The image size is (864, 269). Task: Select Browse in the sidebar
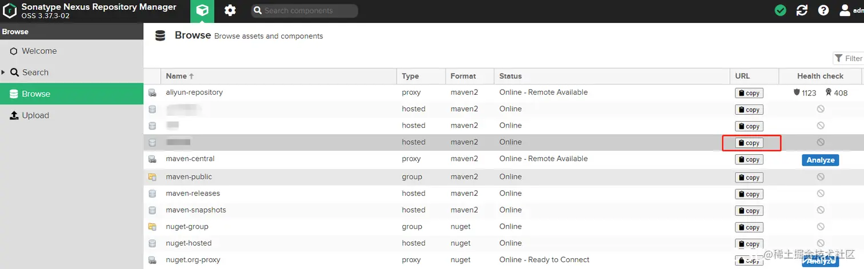point(71,94)
